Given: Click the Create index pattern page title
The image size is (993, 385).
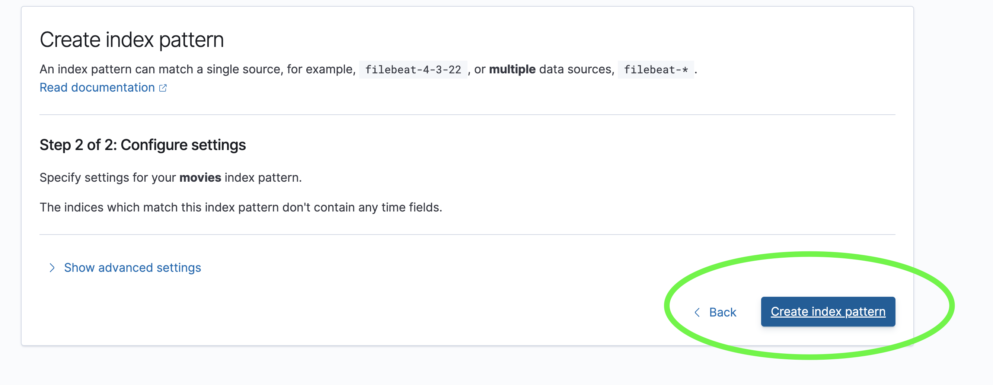Looking at the screenshot, I should click(132, 40).
